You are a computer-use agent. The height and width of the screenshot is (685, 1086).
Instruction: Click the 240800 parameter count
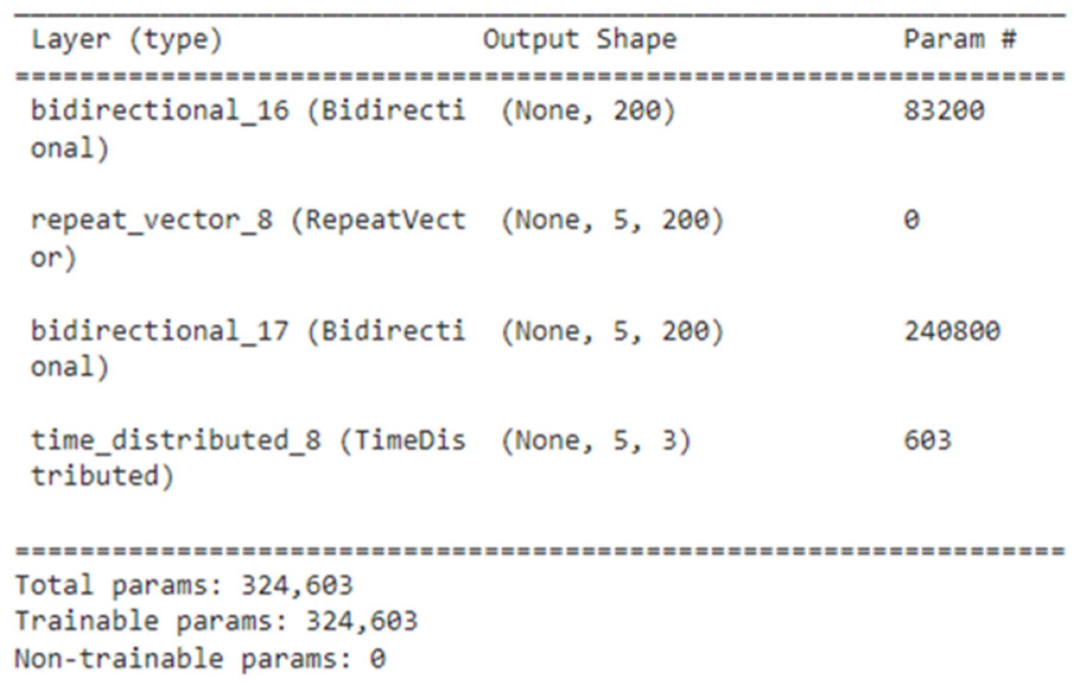952,331
